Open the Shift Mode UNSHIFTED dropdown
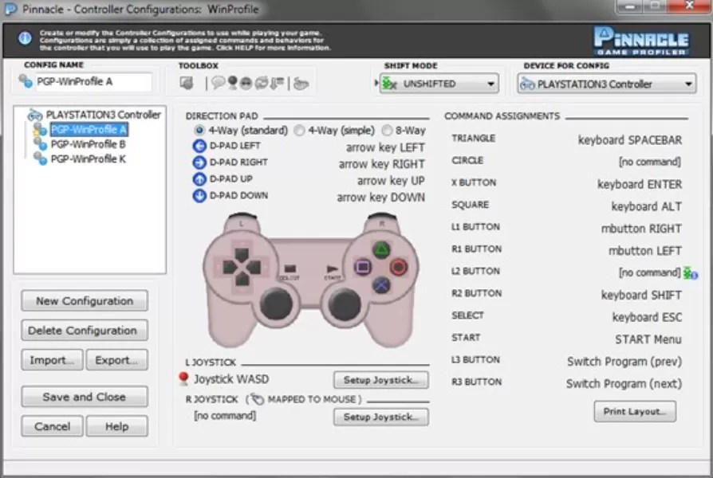 pos(439,84)
